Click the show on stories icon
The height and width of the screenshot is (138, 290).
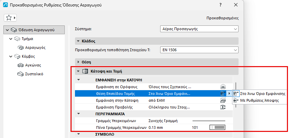(x=223, y=87)
